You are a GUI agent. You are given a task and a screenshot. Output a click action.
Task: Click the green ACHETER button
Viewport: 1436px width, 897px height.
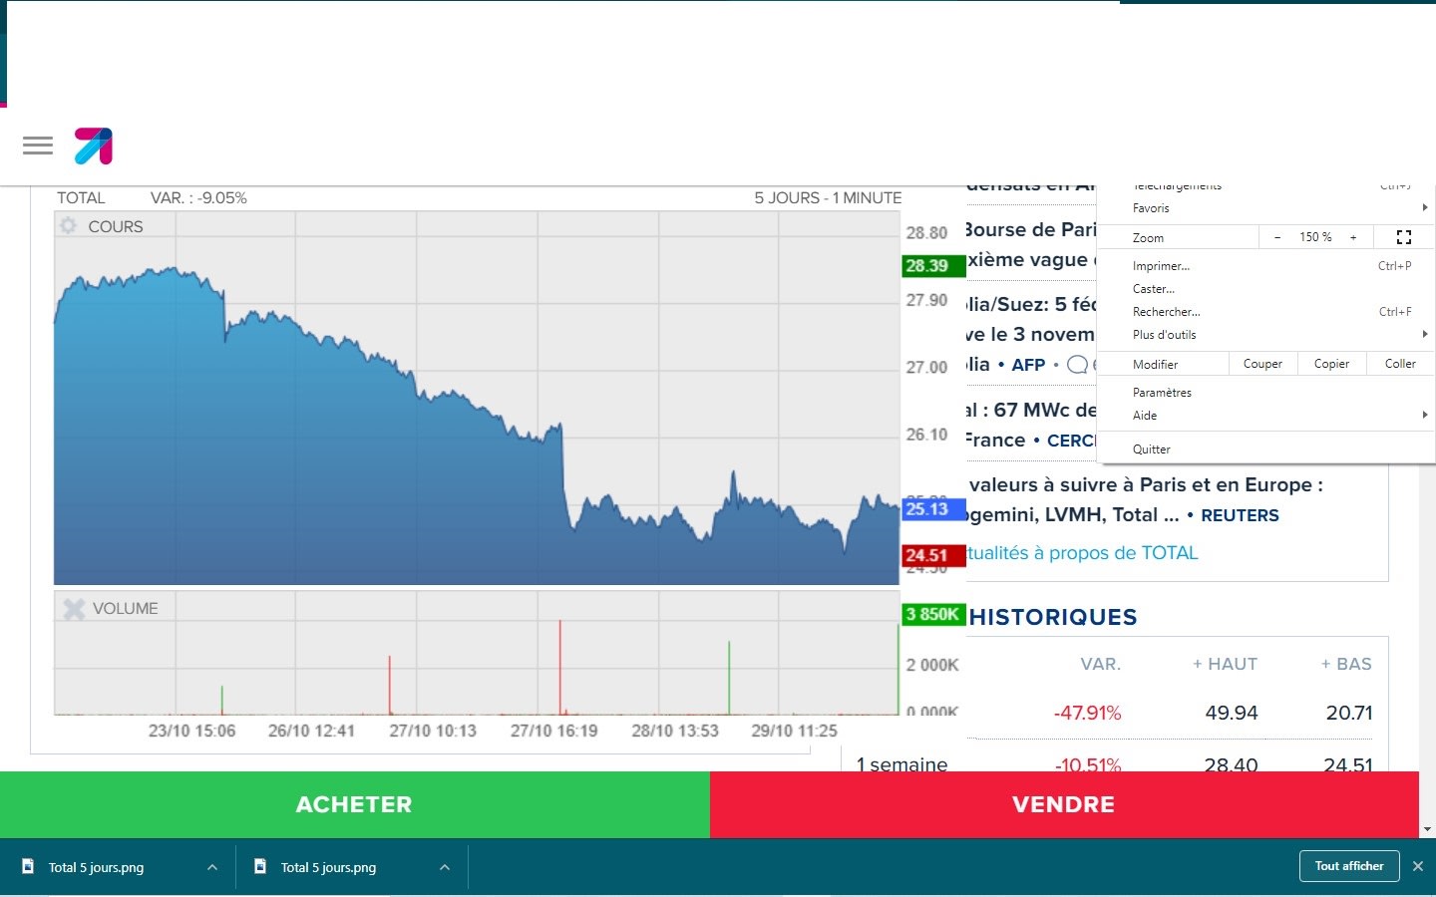[x=355, y=804]
